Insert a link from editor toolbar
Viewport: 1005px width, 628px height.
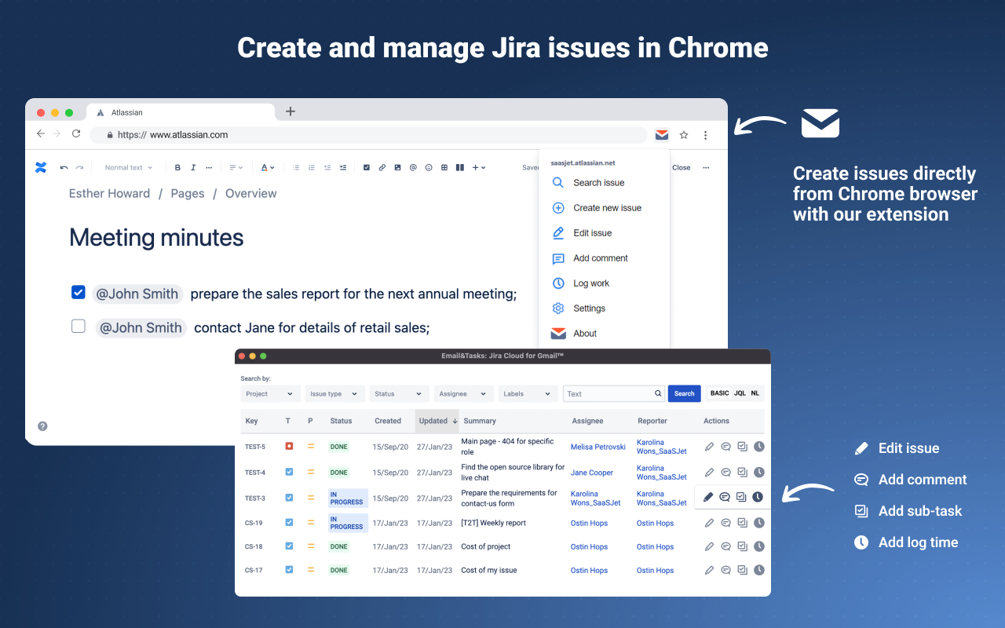tap(382, 167)
